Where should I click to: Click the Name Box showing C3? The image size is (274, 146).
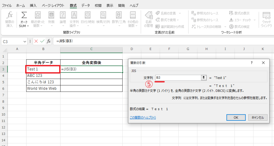(12, 41)
